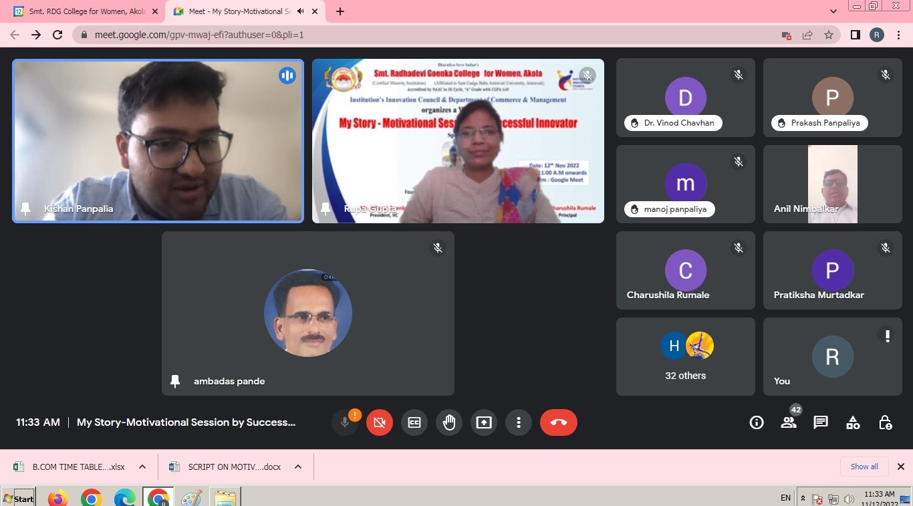
Task: Click Show all downloads button
Action: point(864,467)
